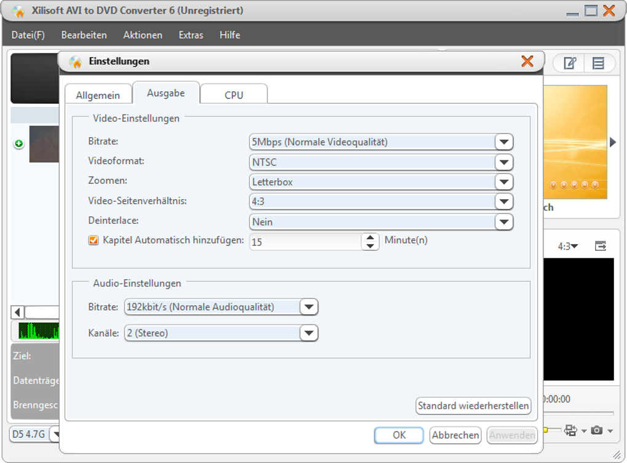
Task: Click the video clip thumbnail in file list
Action: pyautogui.click(x=44, y=144)
